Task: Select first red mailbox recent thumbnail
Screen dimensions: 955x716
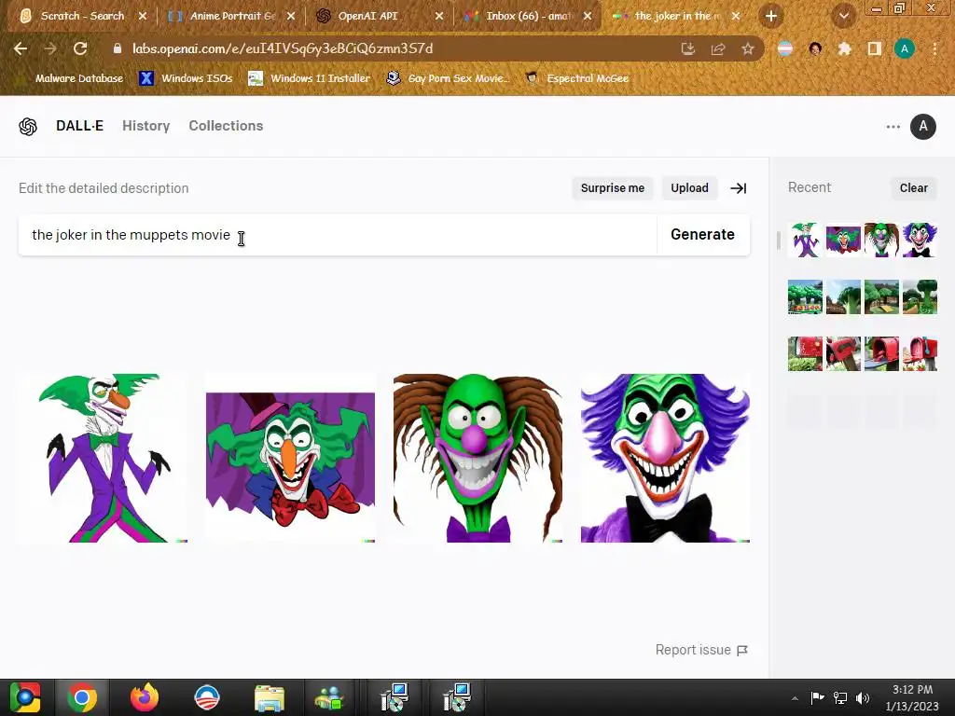Action: click(x=805, y=353)
